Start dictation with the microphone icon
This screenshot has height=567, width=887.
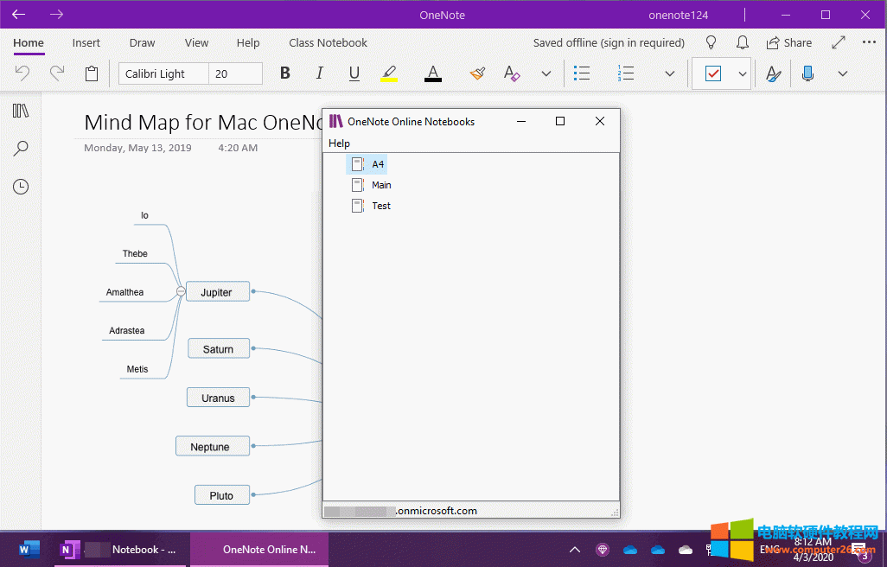[x=807, y=73]
